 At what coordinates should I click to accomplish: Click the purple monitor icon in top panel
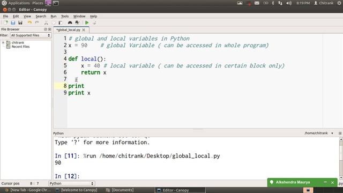[x=48, y=3]
